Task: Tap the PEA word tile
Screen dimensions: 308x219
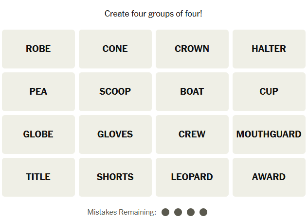Action: [38, 92]
